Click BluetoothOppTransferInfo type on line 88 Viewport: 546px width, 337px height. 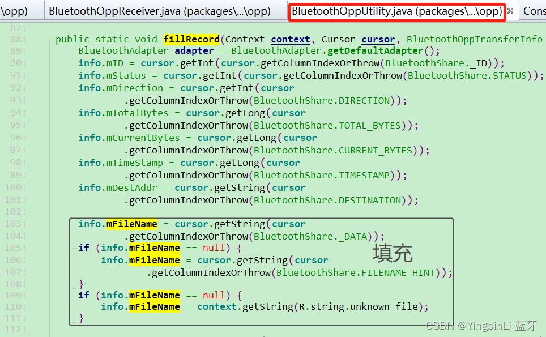474,39
